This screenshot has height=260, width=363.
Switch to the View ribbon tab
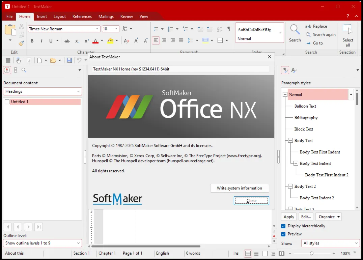[x=144, y=17]
